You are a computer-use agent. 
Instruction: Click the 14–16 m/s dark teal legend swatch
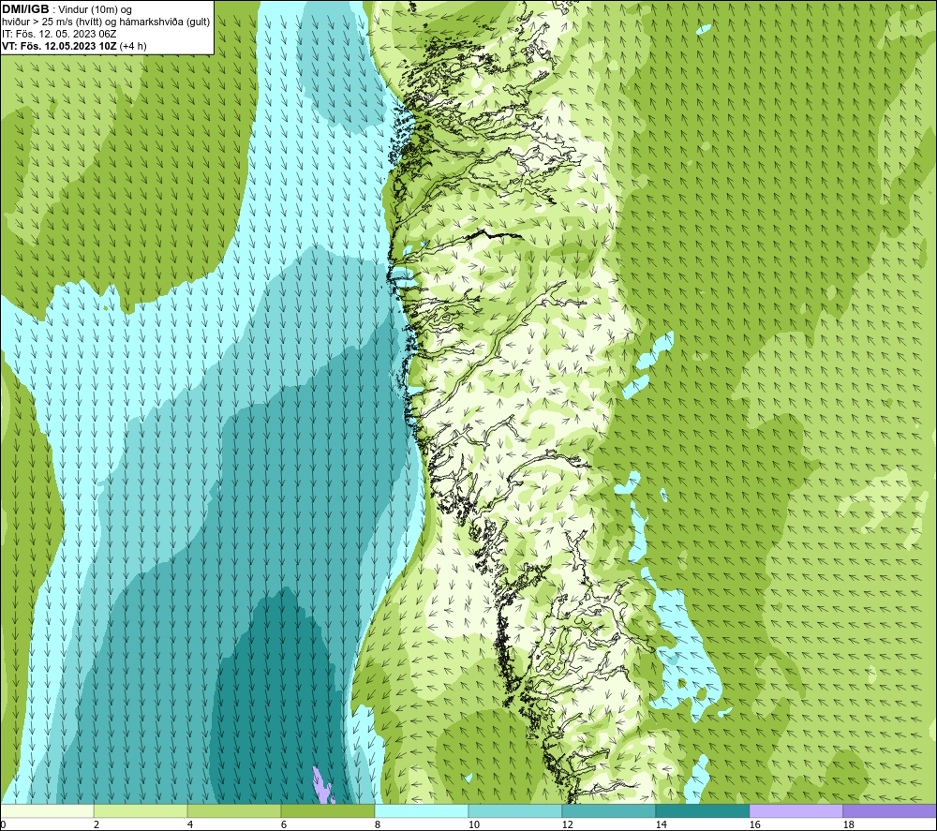coord(702,810)
